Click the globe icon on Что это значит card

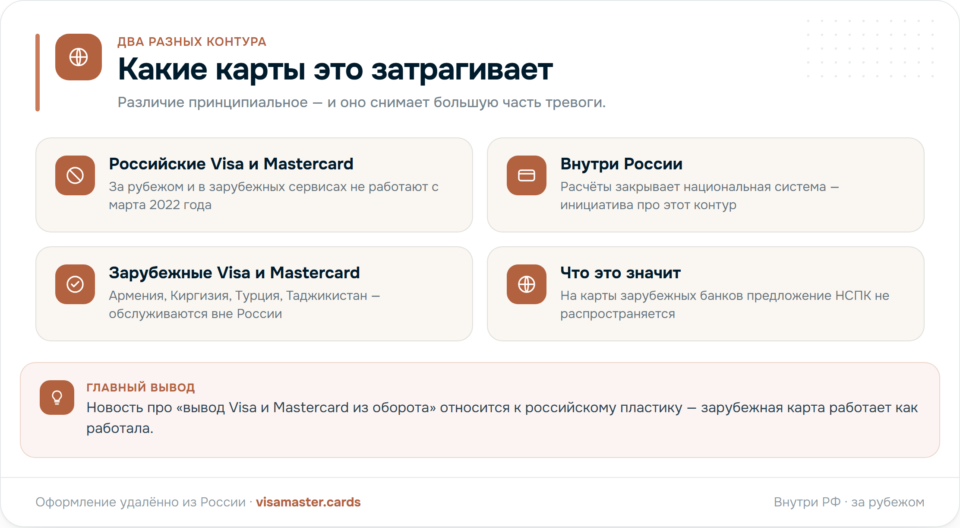527,284
